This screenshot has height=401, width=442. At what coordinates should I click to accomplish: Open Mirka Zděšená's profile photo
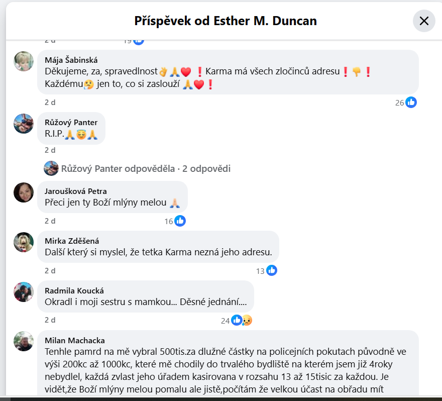click(24, 242)
